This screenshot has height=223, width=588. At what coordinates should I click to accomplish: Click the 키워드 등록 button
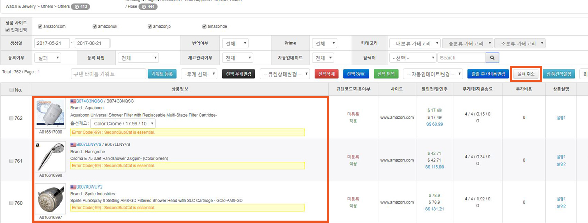coord(162,74)
